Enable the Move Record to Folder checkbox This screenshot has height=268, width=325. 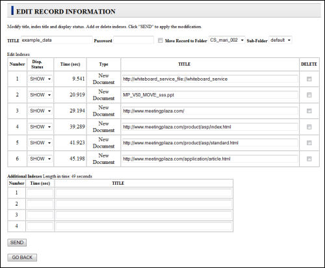[161, 40]
